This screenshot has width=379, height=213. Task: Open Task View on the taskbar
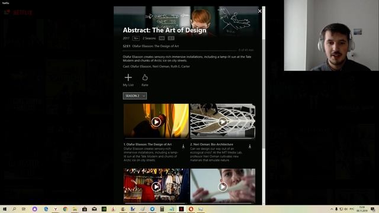[x=24, y=209]
